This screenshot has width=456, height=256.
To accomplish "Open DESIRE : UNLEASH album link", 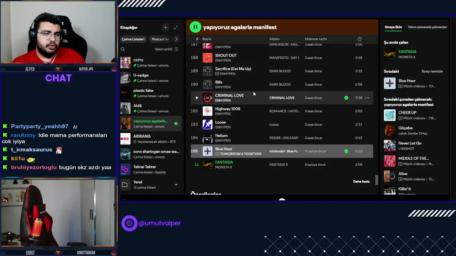I will tap(284, 138).
